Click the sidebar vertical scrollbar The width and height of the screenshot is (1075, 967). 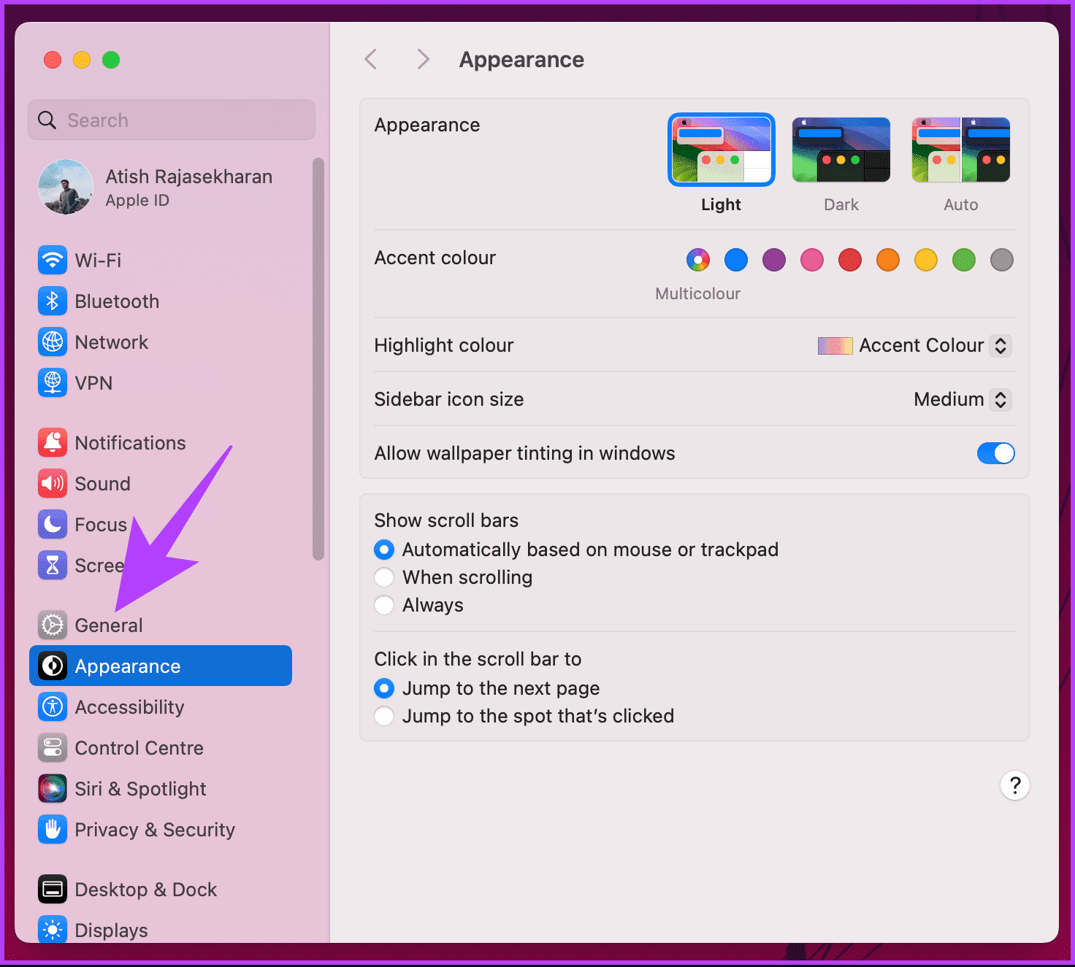318,359
